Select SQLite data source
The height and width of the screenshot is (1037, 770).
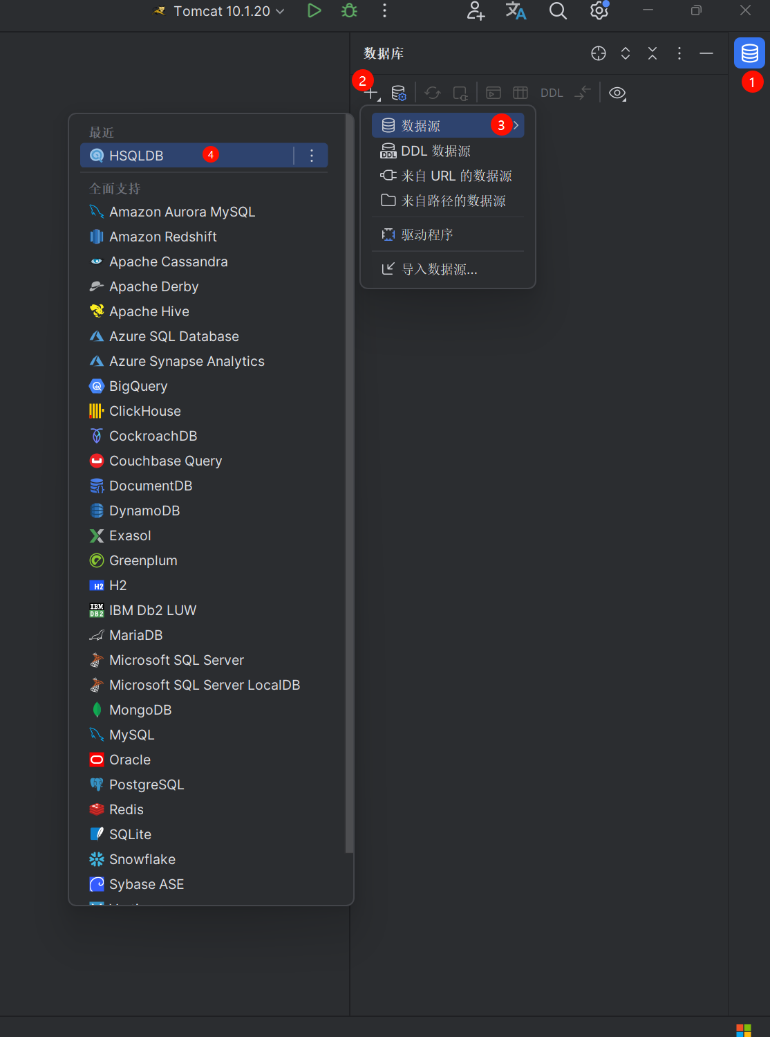(204, 834)
